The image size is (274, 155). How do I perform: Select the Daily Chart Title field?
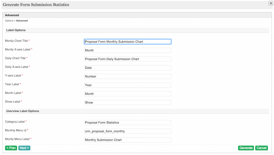coord(128,59)
